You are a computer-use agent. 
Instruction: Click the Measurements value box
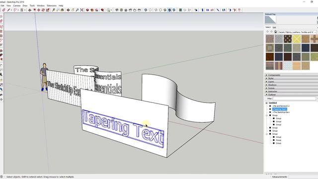[303, 177]
